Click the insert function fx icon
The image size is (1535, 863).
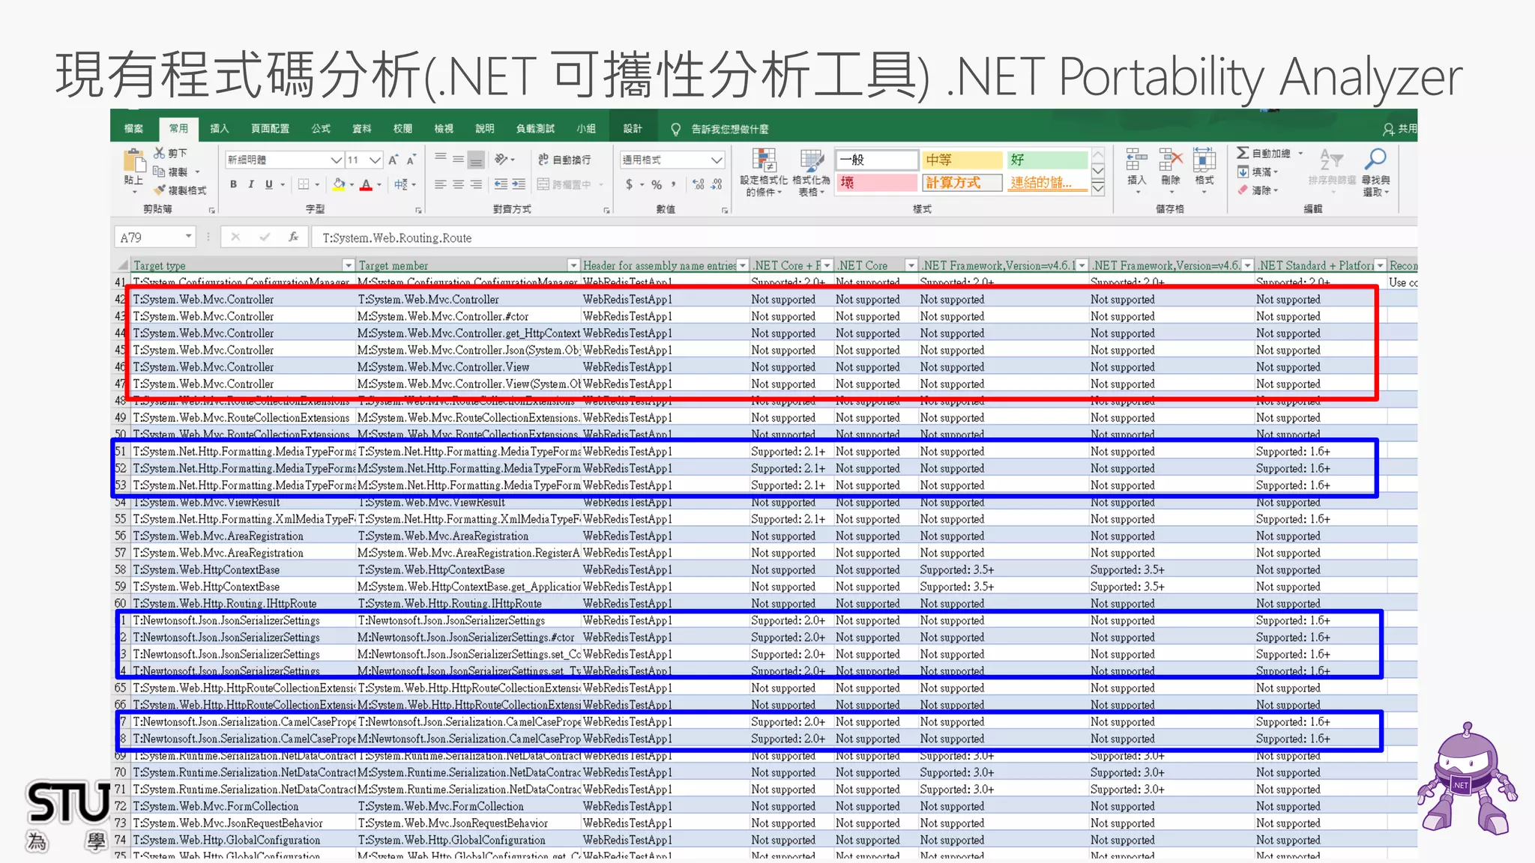click(x=293, y=237)
